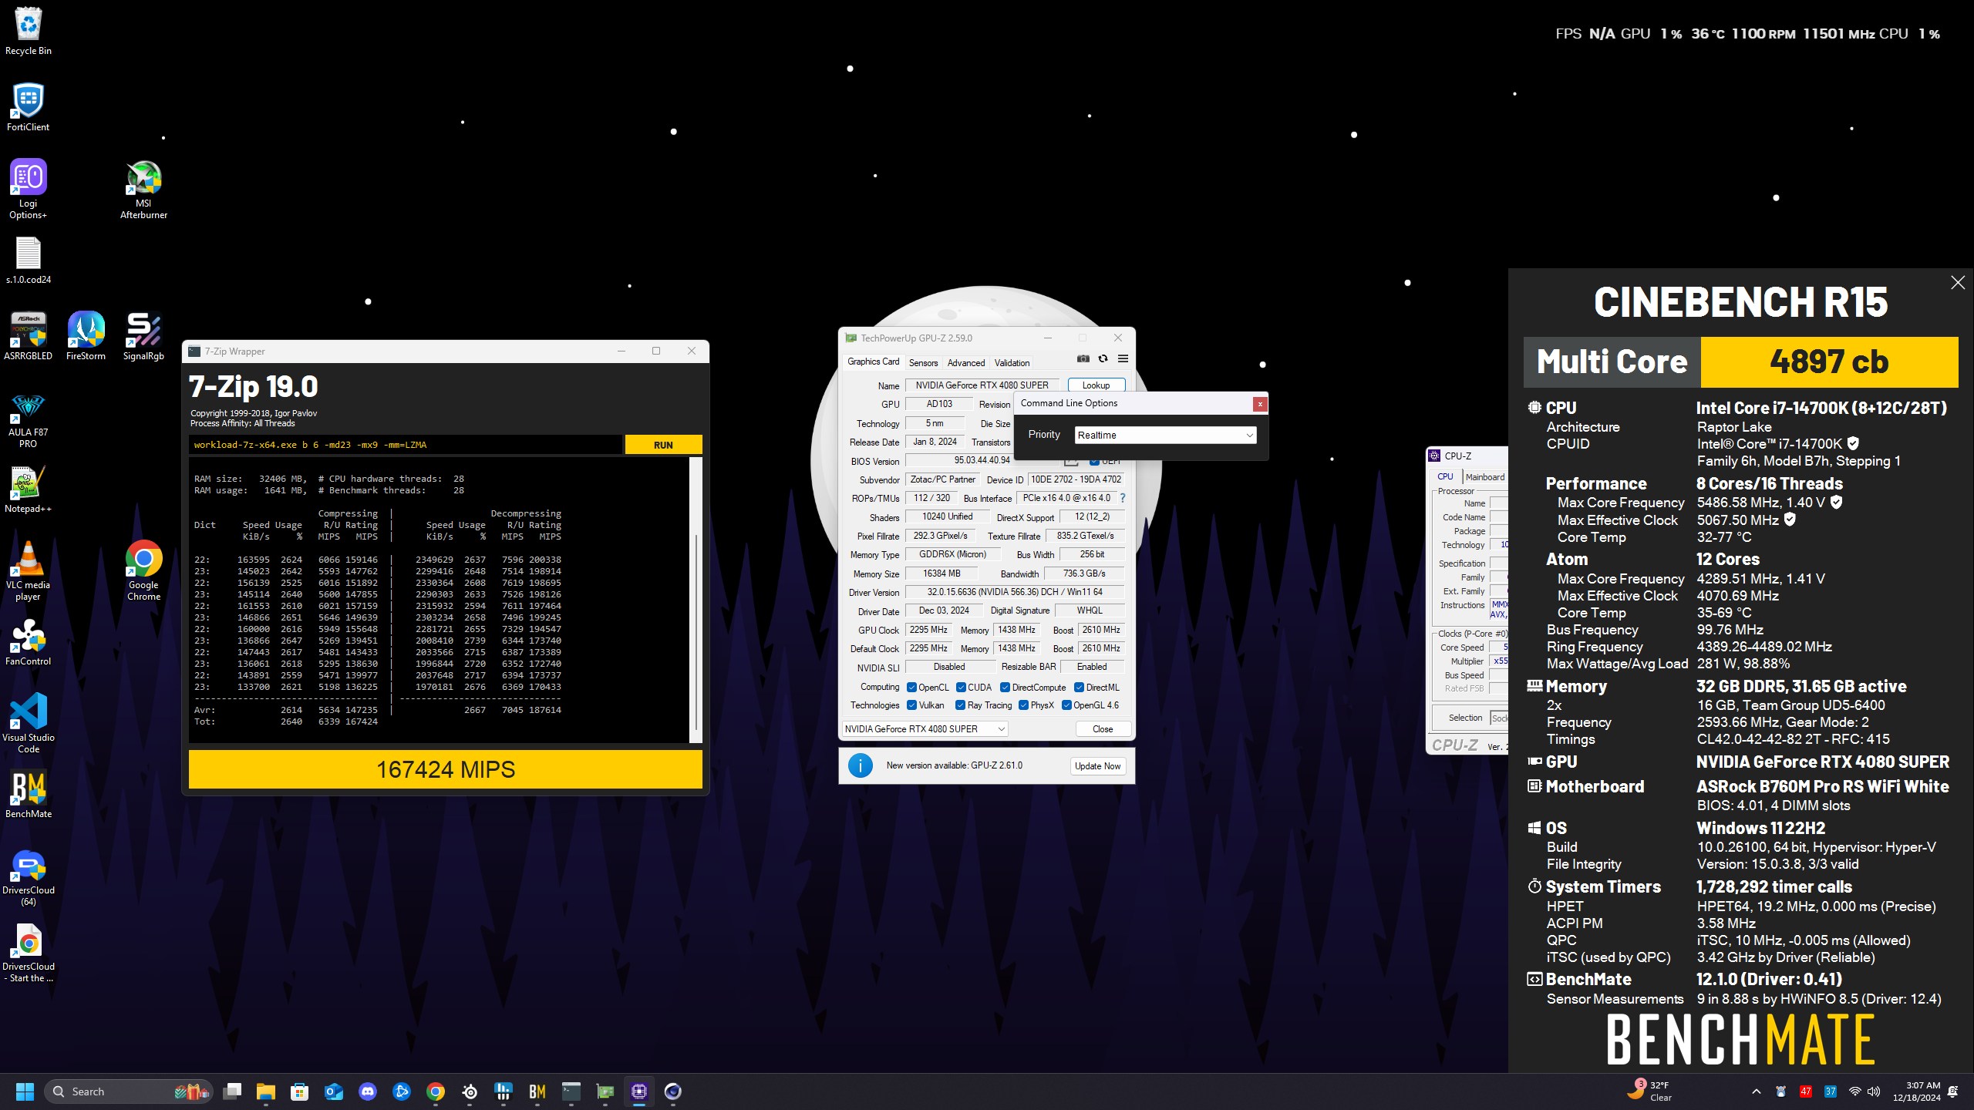Viewport: 1974px width, 1110px height.
Task: Open the BenchMate BM taskbar icon
Action: 537,1091
